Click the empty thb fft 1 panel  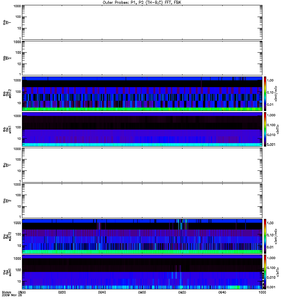[142, 22]
